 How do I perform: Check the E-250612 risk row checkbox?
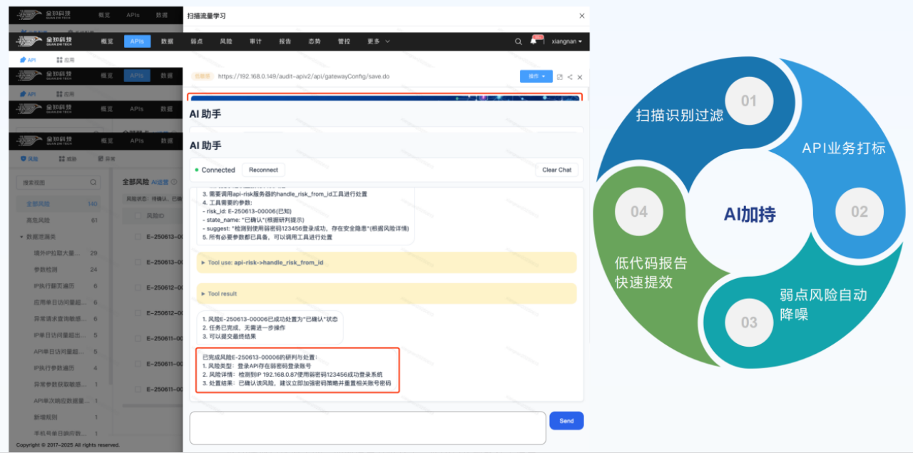(x=137, y=287)
